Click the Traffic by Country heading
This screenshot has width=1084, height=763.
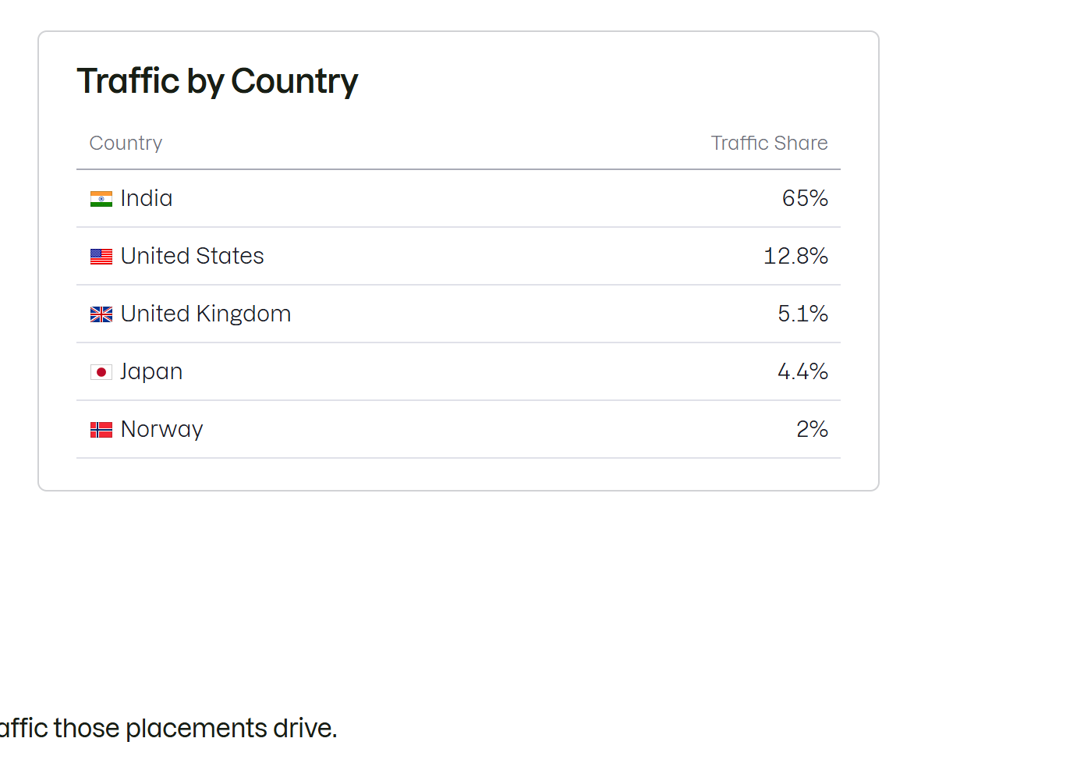click(218, 81)
